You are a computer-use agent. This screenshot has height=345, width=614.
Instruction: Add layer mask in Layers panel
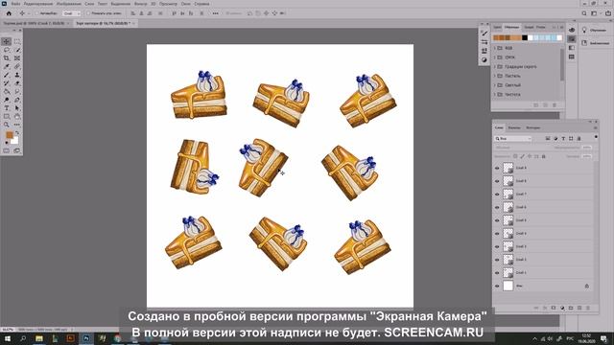(x=554, y=309)
